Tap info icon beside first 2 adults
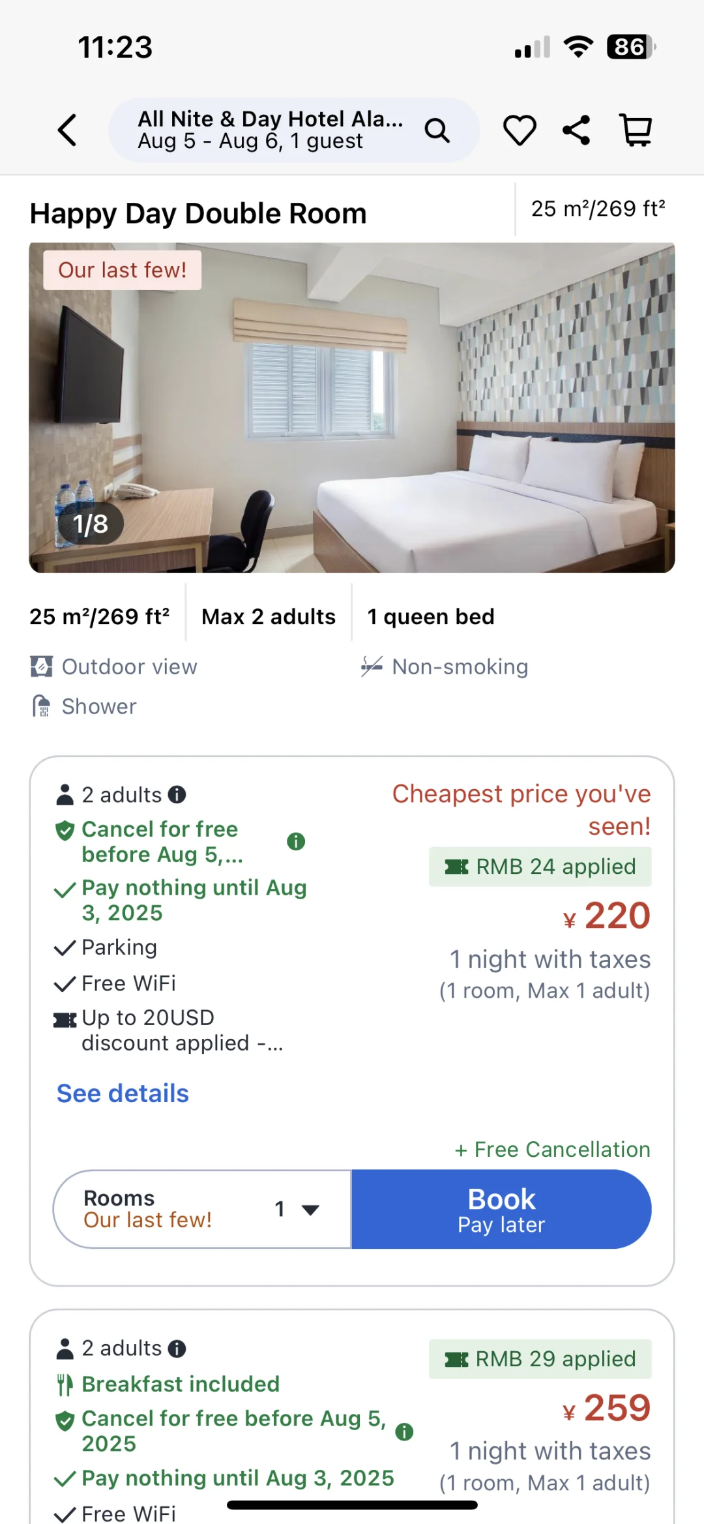Image resolution: width=704 pixels, height=1524 pixels. (x=177, y=794)
